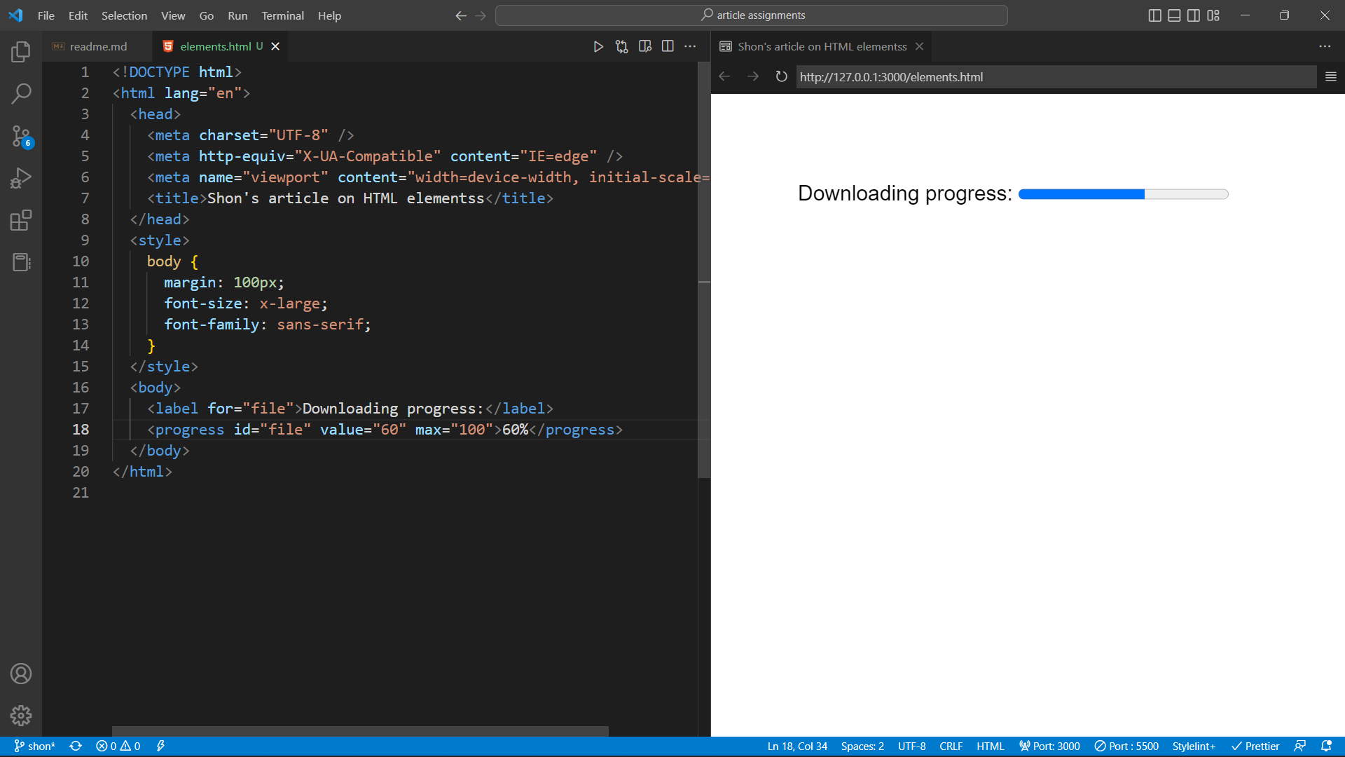Viewport: 1345px width, 757px height.
Task: Run the elements.html file with play icon
Action: 598,46
